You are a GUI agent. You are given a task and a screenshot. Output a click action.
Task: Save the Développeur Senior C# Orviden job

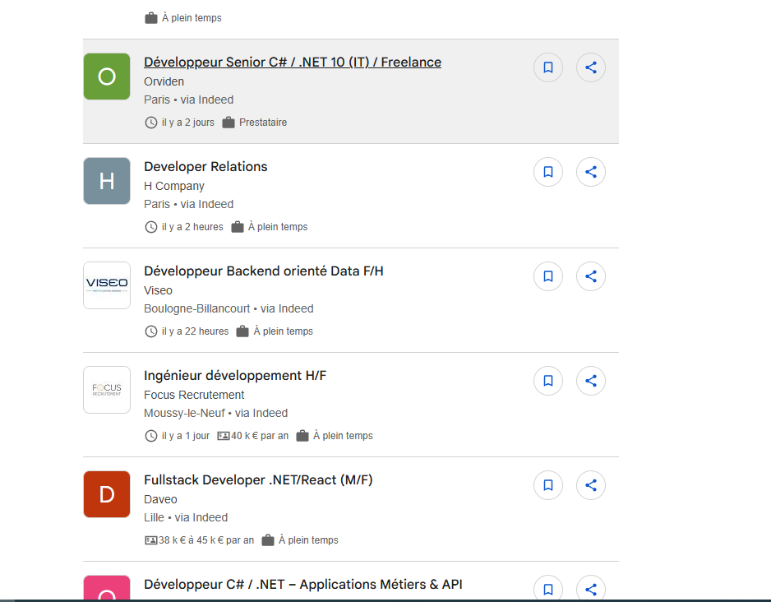click(x=547, y=67)
